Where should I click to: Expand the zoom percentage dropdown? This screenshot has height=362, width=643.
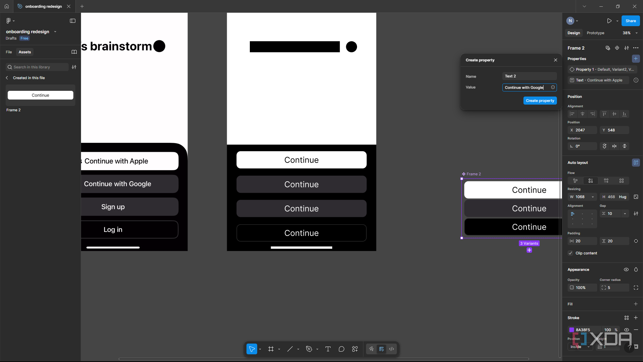pos(637,33)
